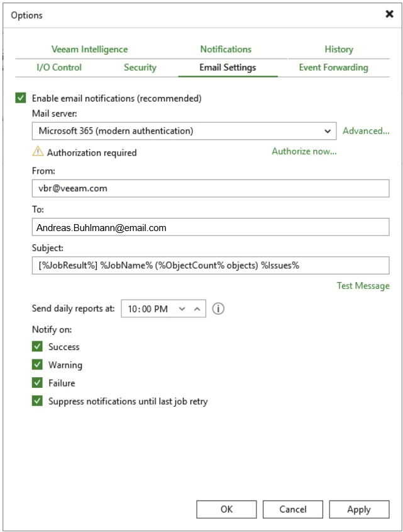Click the Subject input field
Image resolution: width=403 pixels, height=532 pixels.
click(211, 265)
